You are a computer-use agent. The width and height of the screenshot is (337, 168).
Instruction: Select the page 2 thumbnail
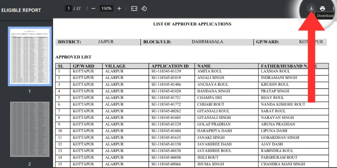(30, 129)
